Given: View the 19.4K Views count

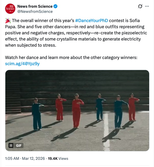Looking at the screenshot, I should [x=58, y=159].
